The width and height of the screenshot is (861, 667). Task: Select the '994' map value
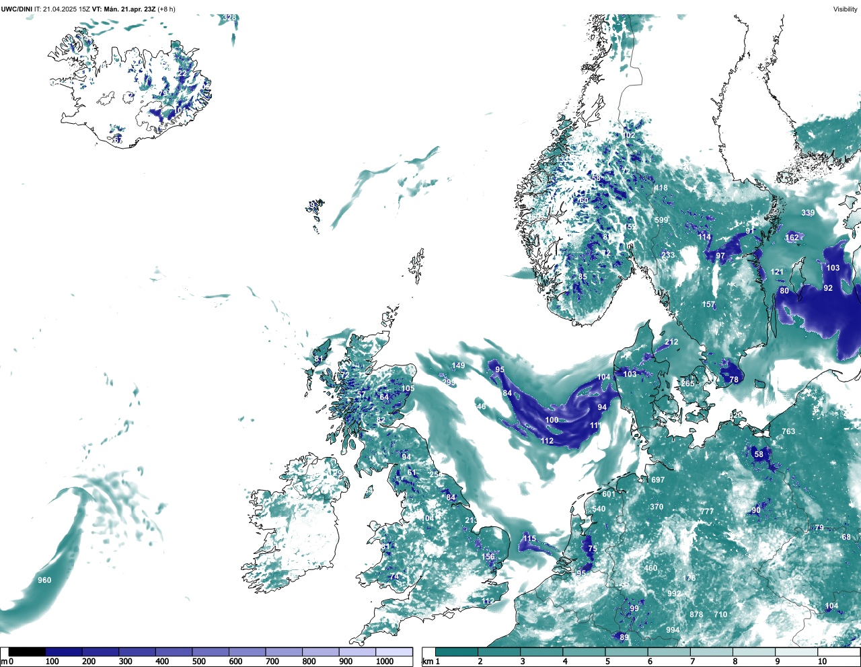[x=673, y=630]
